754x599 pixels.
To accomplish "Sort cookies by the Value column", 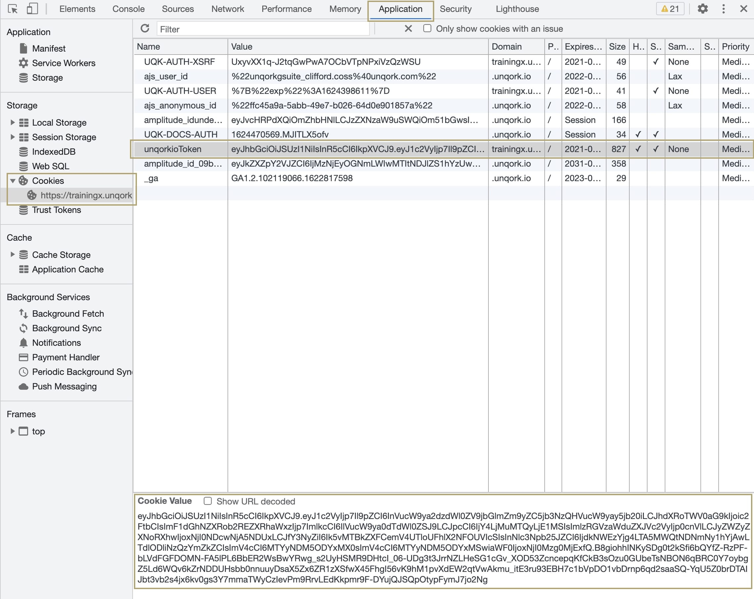I will coord(358,47).
